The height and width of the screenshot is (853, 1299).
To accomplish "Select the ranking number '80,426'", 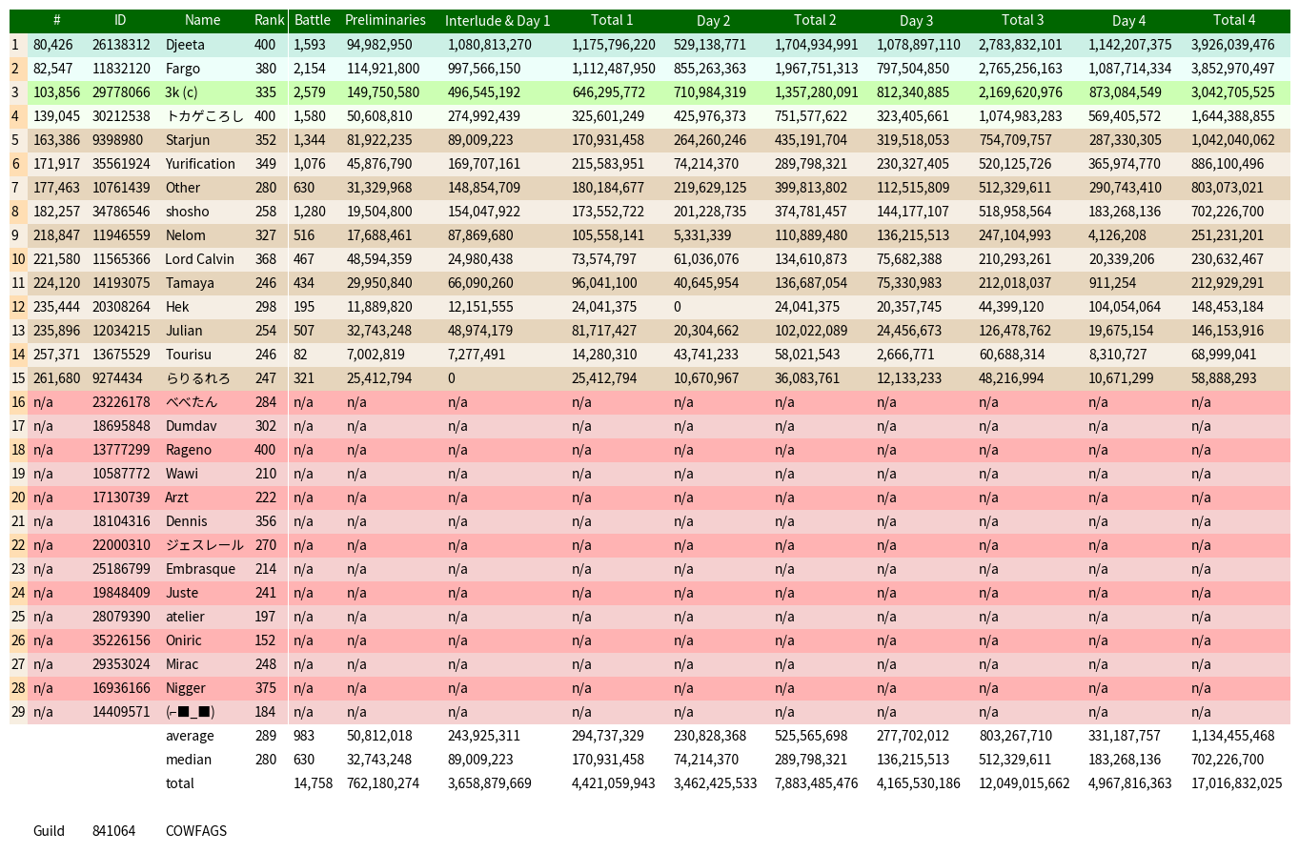I will pyautogui.click(x=52, y=45).
